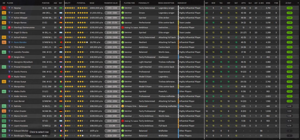Sort table by the POSITION column header
Image resolution: width=300 pixels, height=140 pixels.
click(46, 3)
